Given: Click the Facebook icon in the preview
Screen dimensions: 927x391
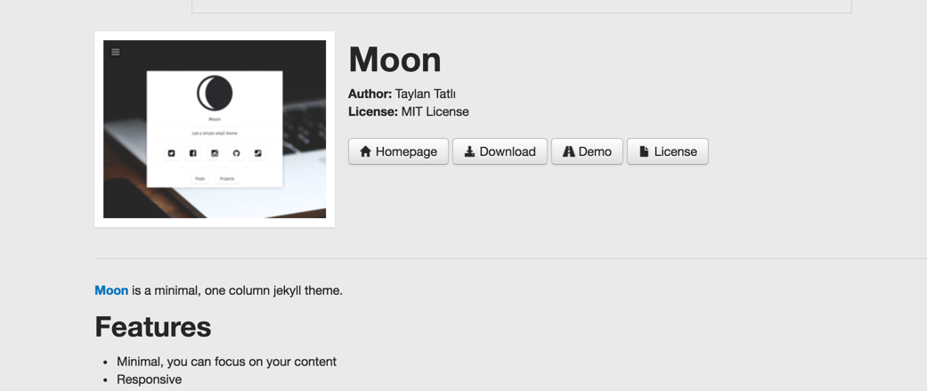Looking at the screenshot, I should [193, 153].
